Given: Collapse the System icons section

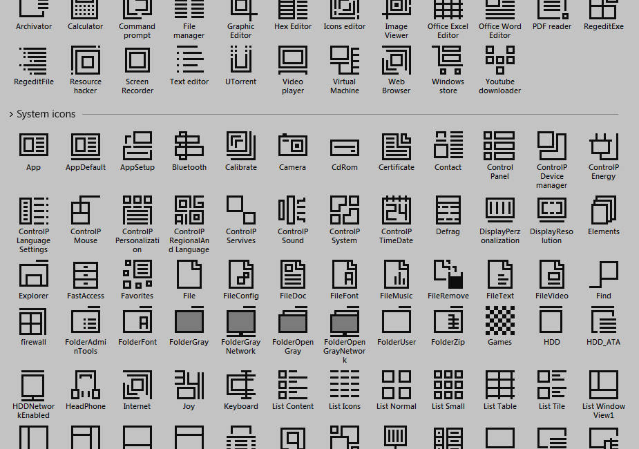Looking at the screenshot, I should click(x=11, y=115).
